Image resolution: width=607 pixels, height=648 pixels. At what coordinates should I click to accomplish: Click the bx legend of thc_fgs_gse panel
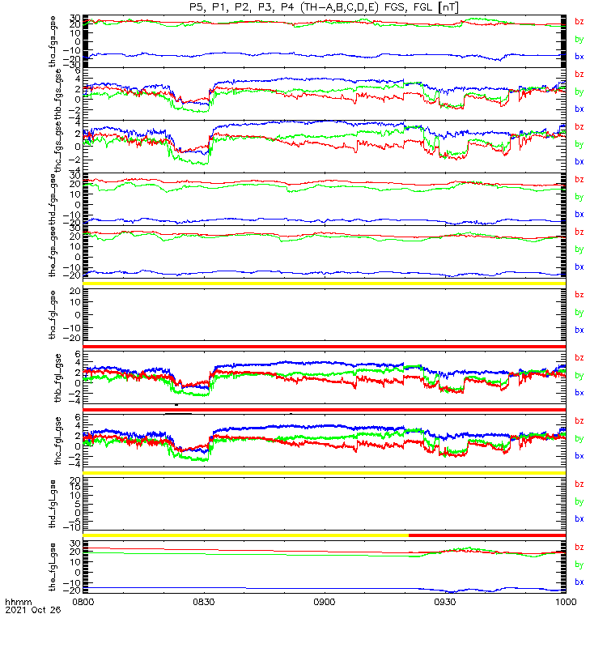coord(579,161)
